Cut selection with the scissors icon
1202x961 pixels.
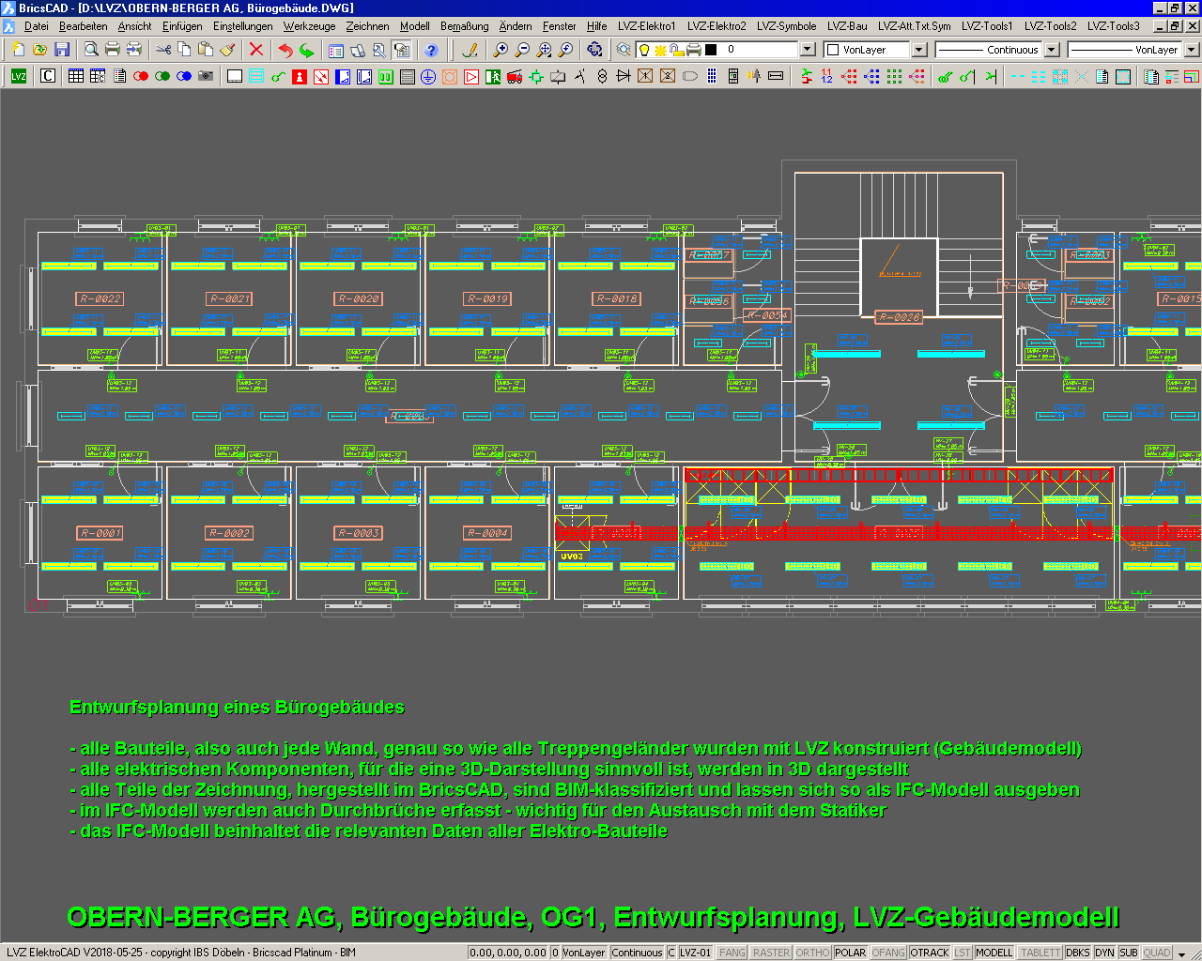[163, 50]
